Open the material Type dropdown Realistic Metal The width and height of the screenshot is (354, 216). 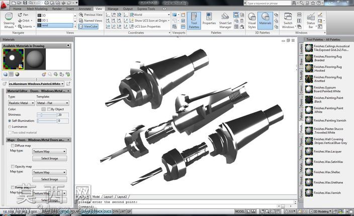pyautogui.click(x=22, y=103)
